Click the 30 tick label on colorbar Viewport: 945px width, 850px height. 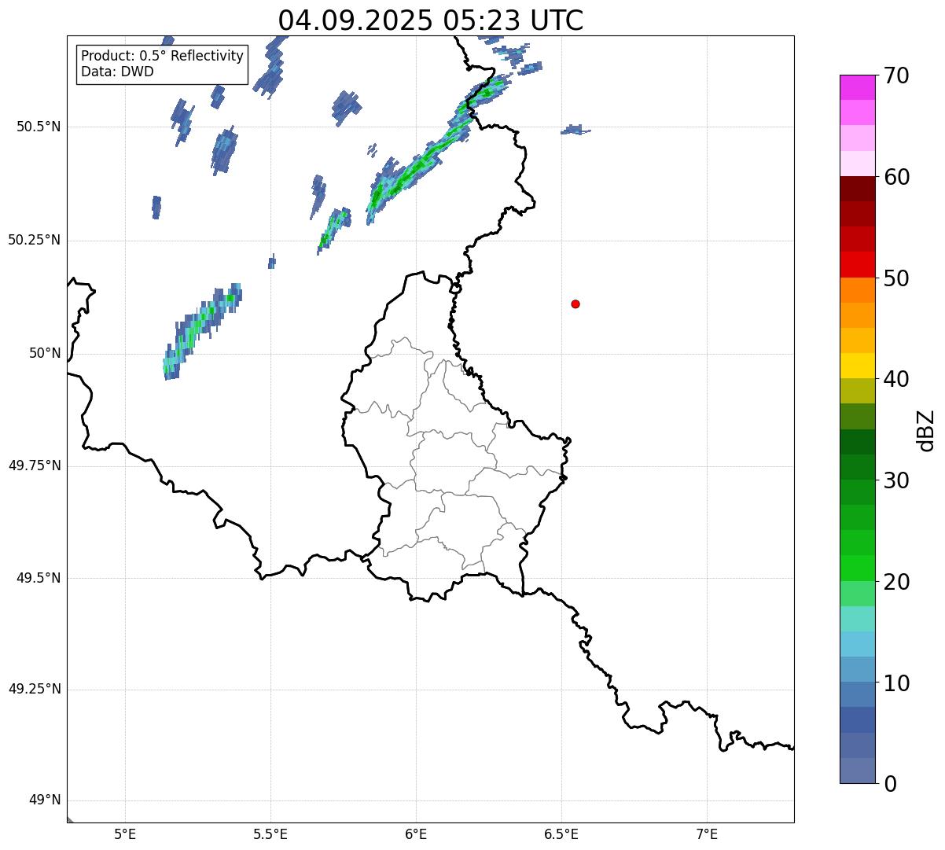pyautogui.click(x=896, y=480)
